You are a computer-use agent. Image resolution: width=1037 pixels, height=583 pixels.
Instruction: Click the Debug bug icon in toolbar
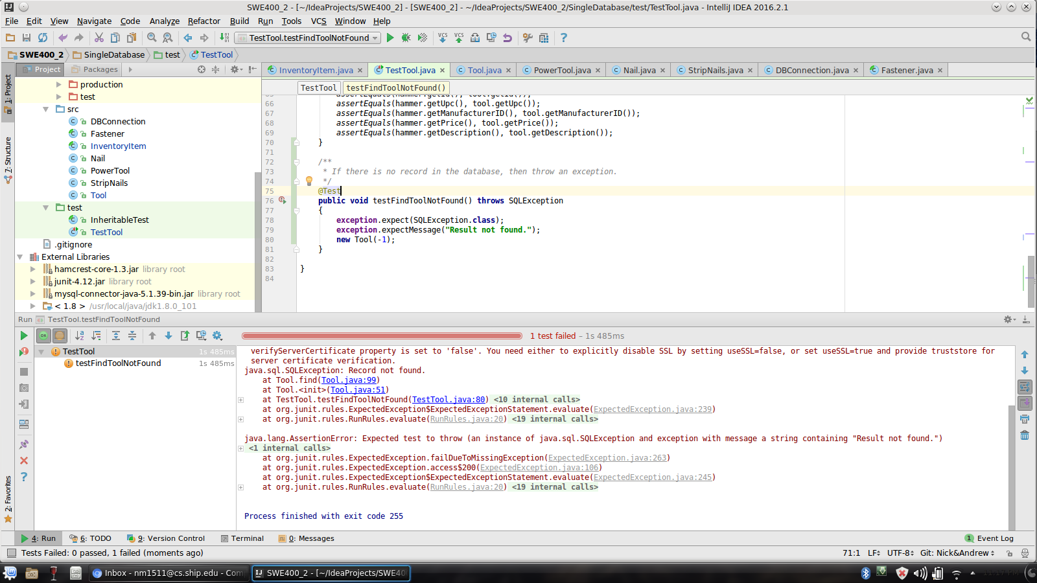[406, 38]
